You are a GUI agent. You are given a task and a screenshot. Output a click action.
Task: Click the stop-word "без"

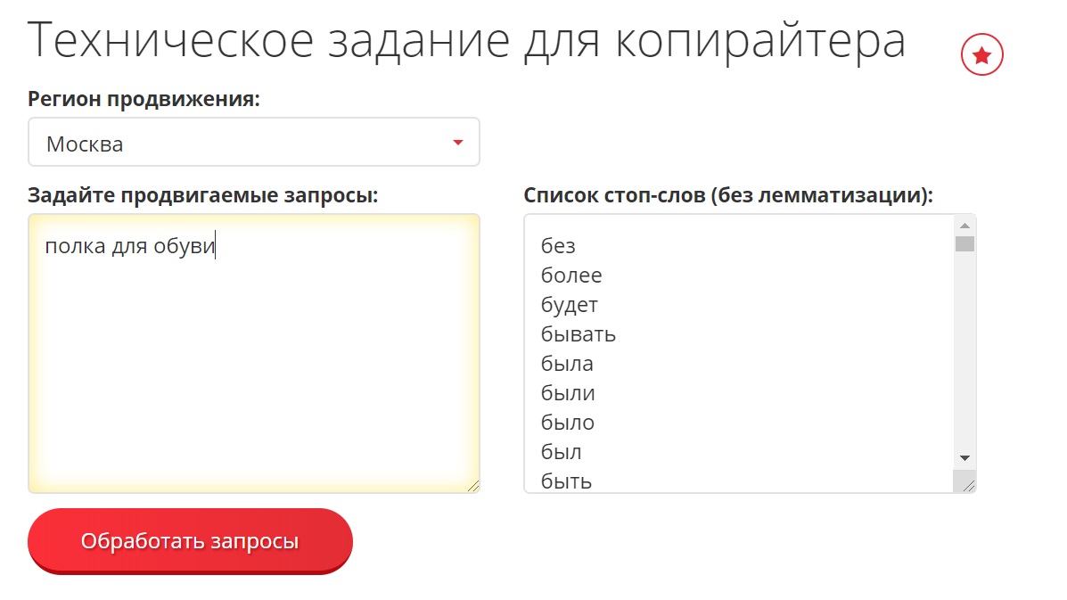click(558, 246)
